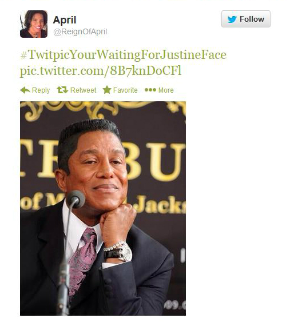Click the Favorite star icon
This screenshot has height=322, width=290.
[x=107, y=90]
